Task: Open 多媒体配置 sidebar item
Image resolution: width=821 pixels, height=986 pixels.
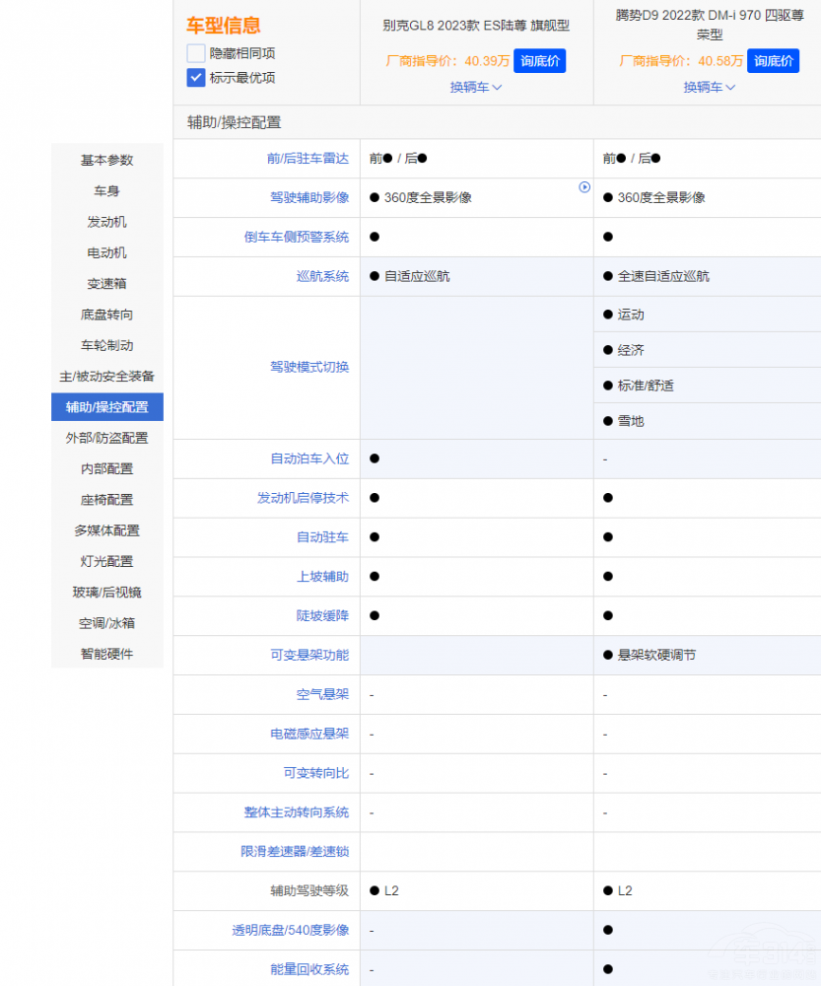Action: (x=106, y=530)
